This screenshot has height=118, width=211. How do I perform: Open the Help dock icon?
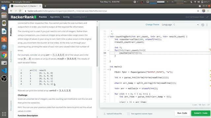point(4,47)
